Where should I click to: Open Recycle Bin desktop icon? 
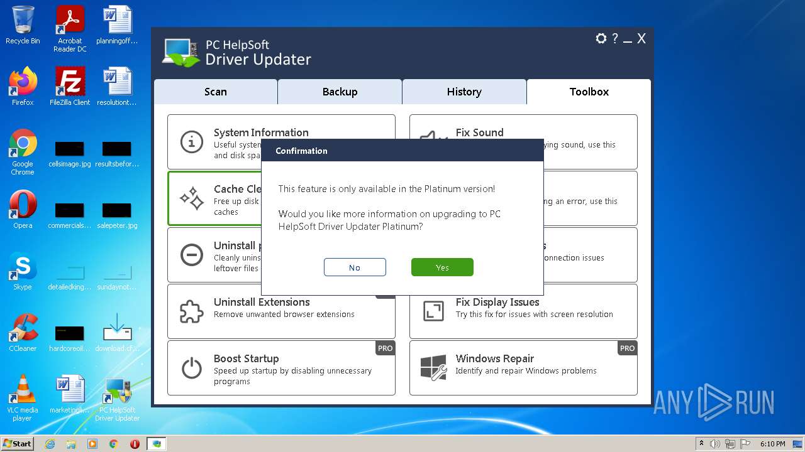23,25
